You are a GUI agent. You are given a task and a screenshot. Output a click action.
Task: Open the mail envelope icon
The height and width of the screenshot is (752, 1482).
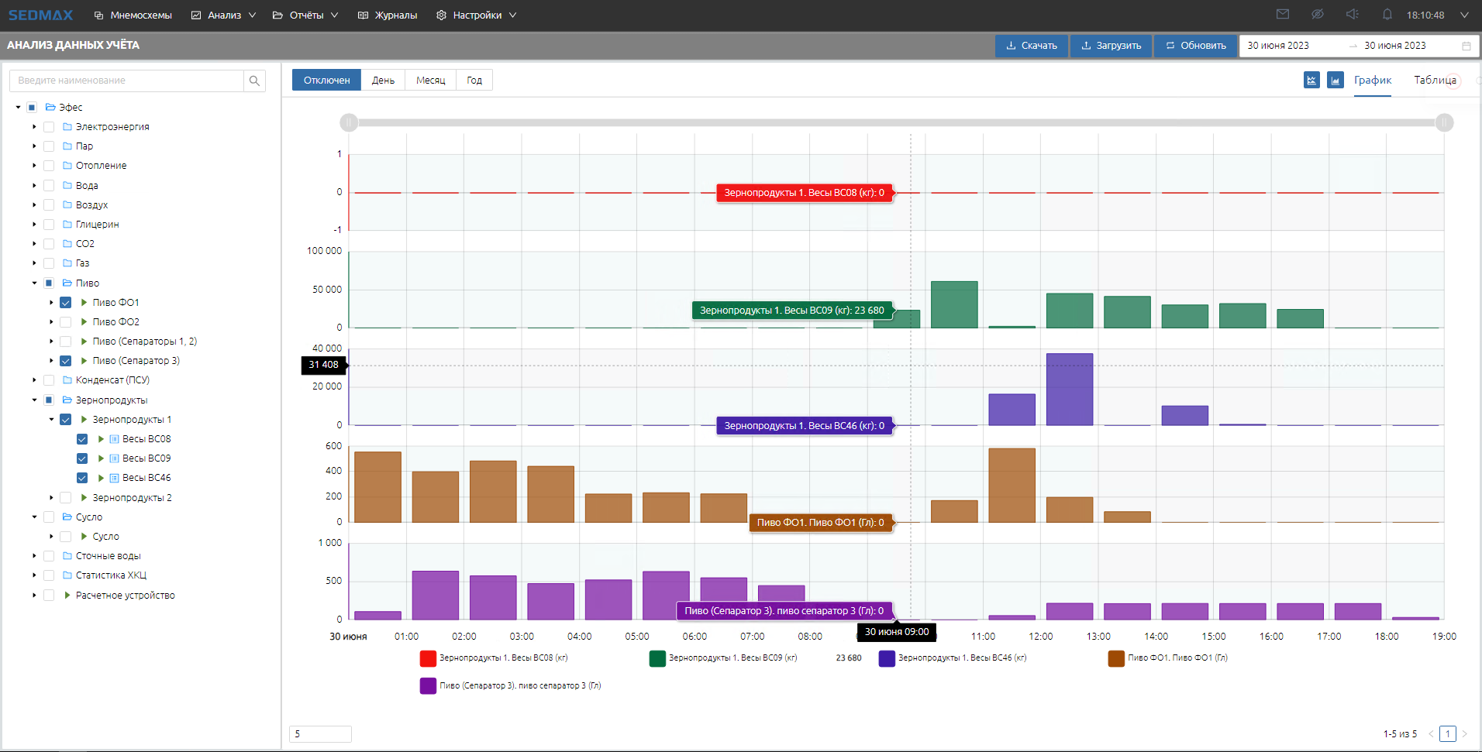pos(1283,15)
